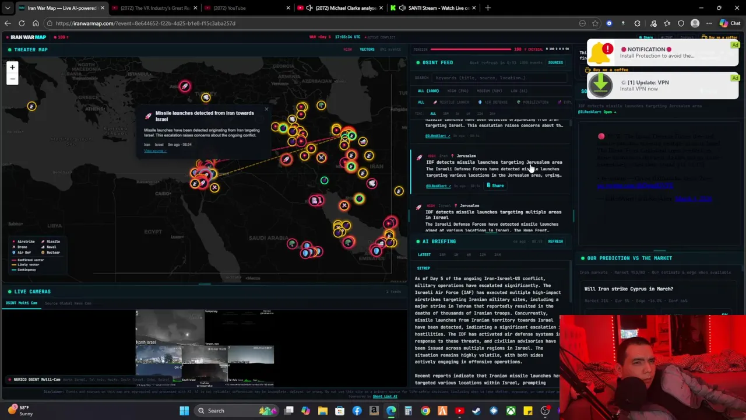Open the Update VPN ad

coord(663,86)
